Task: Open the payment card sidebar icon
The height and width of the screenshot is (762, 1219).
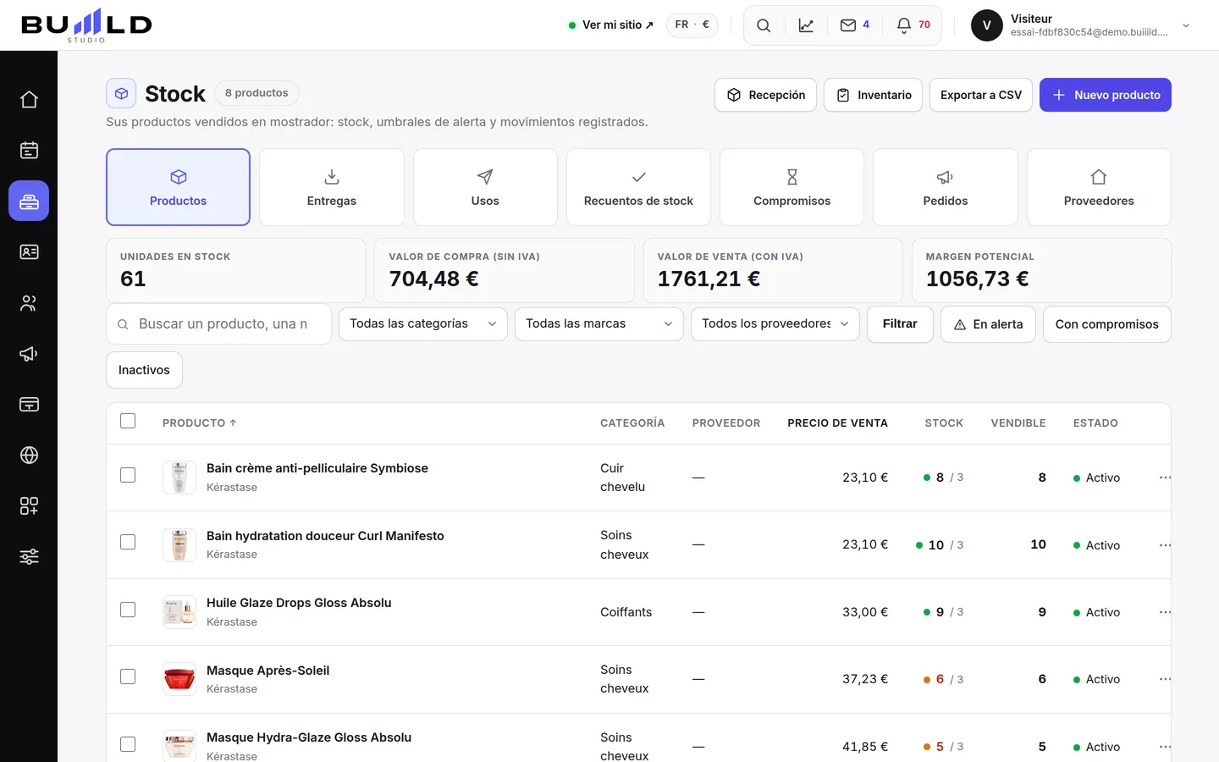Action: pyautogui.click(x=29, y=405)
